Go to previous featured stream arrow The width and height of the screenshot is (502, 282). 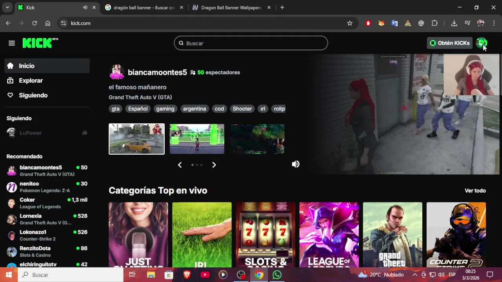(x=180, y=165)
